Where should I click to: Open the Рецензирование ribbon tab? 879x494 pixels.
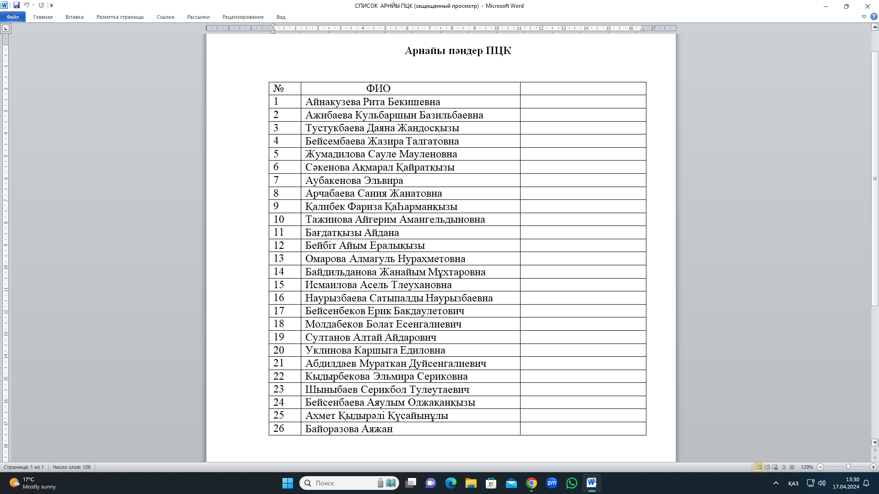pos(243,17)
